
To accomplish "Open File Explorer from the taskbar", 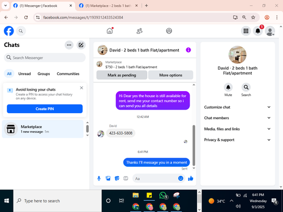I will pyautogui.click(x=135, y=196).
